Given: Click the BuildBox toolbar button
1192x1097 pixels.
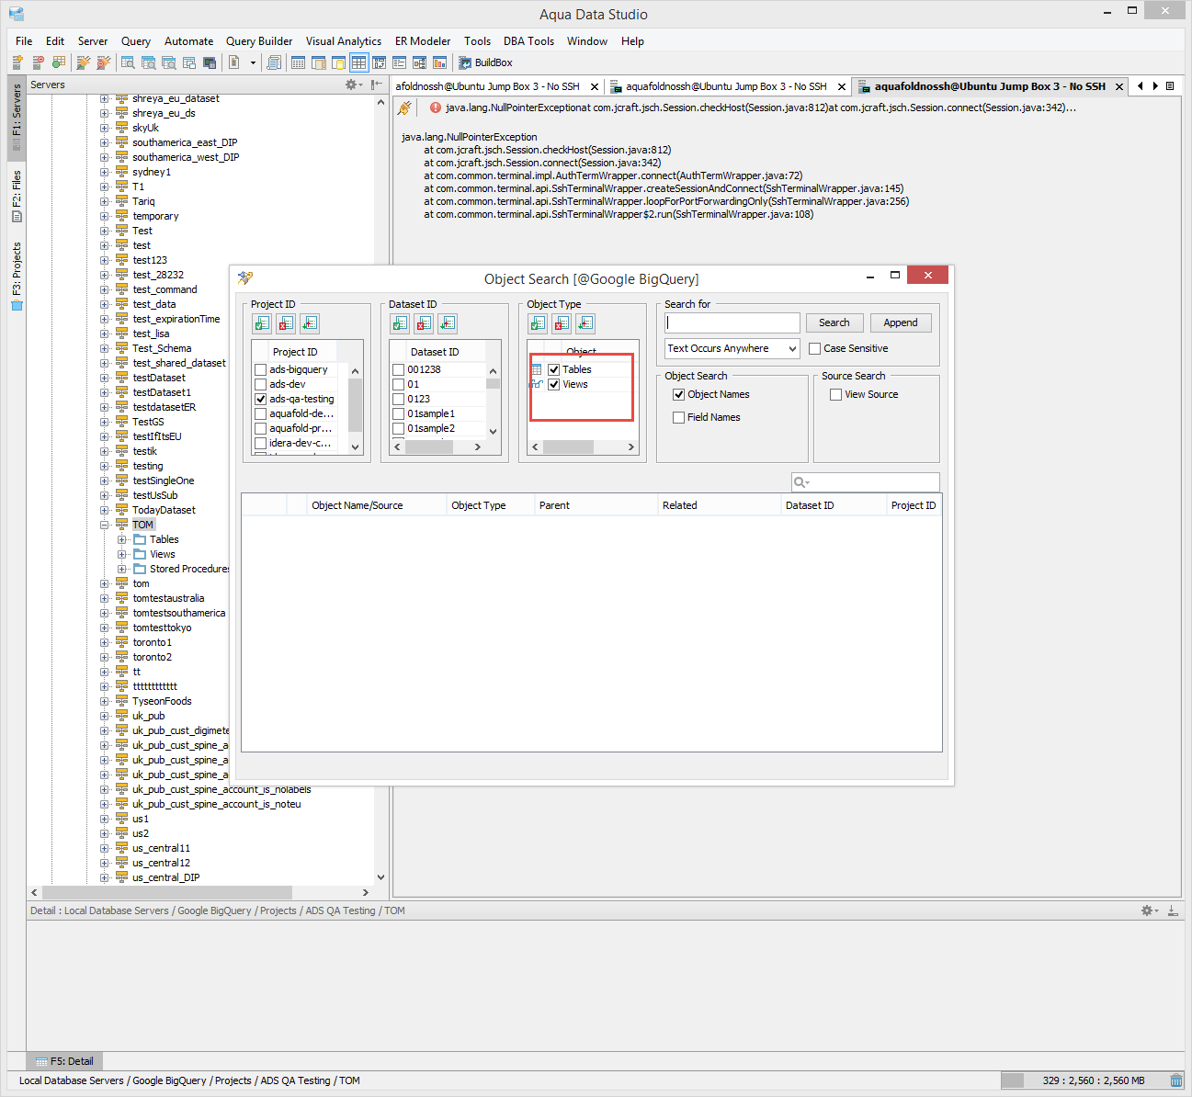Looking at the screenshot, I should tap(485, 62).
